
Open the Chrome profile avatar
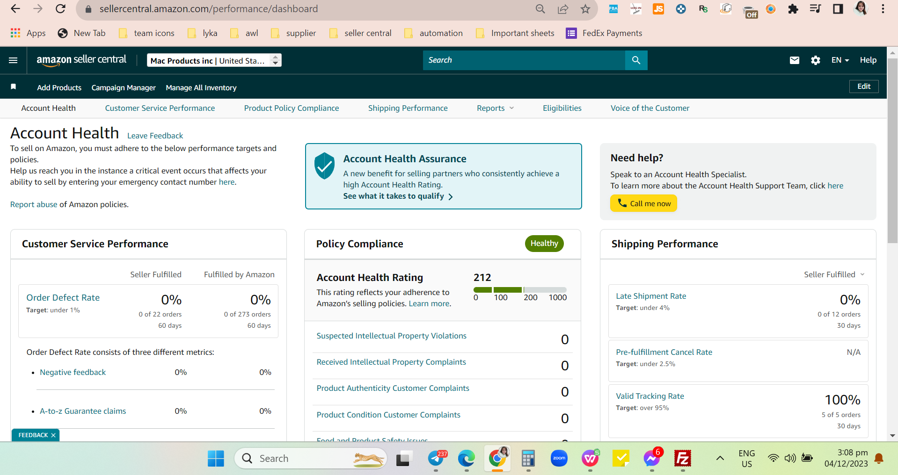pyautogui.click(x=861, y=8)
